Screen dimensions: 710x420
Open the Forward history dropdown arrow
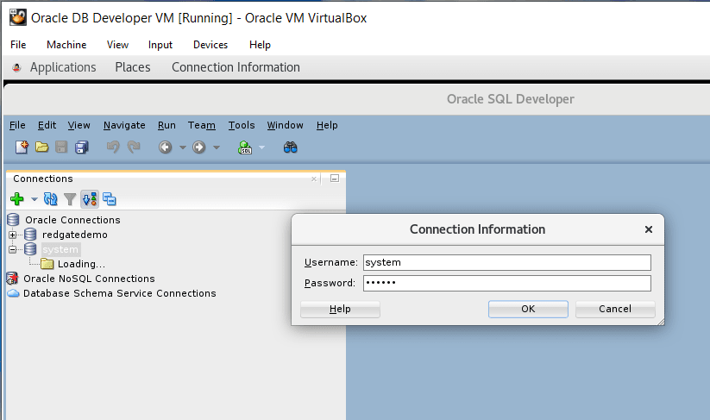tap(217, 147)
